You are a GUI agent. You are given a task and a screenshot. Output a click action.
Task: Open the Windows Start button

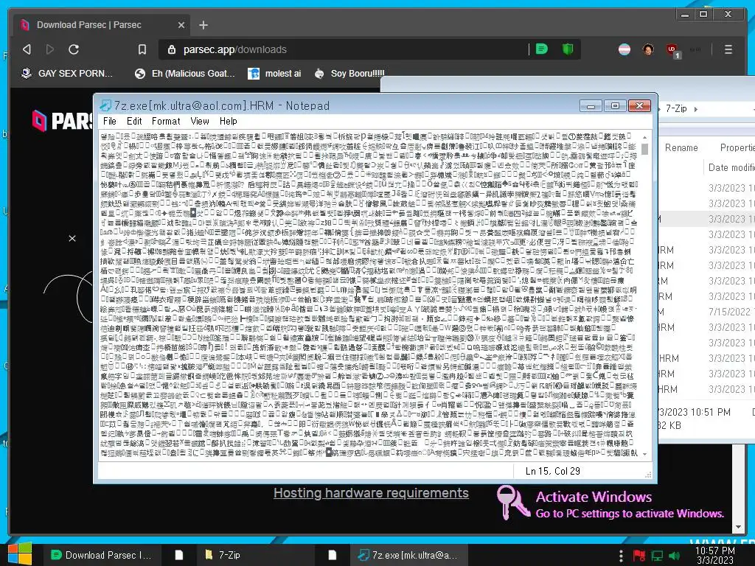pos(20,554)
